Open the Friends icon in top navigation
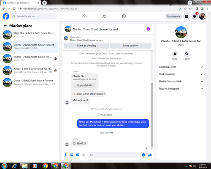The width and height of the screenshot is (211, 169). 104,16
